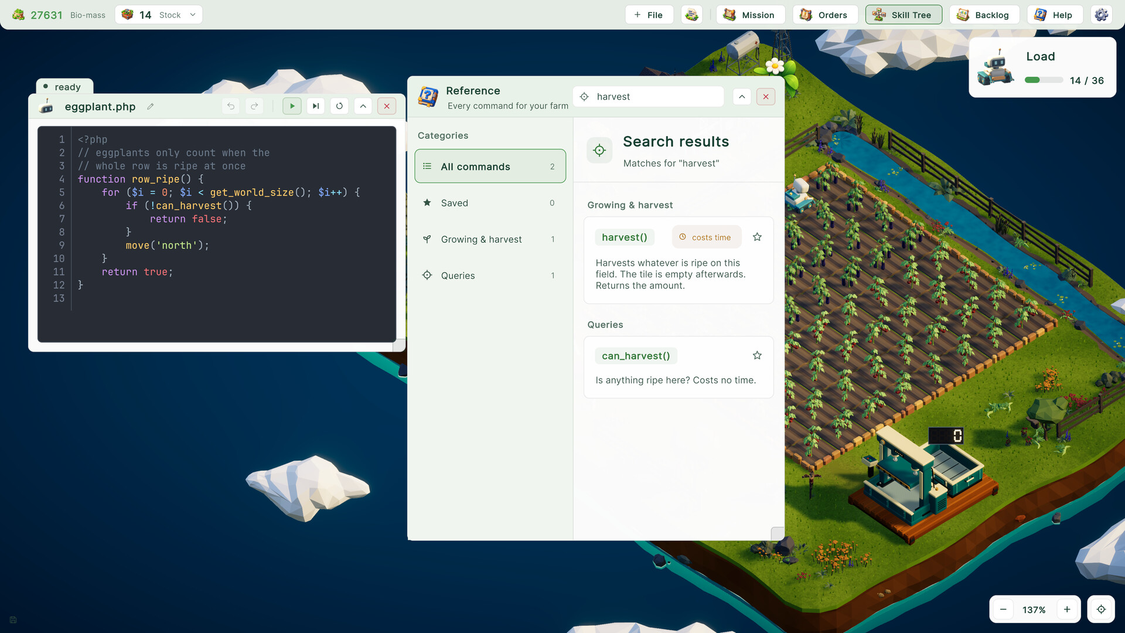Image resolution: width=1125 pixels, height=633 pixels.
Task: Open the Saved commands category
Action: (490, 203)
